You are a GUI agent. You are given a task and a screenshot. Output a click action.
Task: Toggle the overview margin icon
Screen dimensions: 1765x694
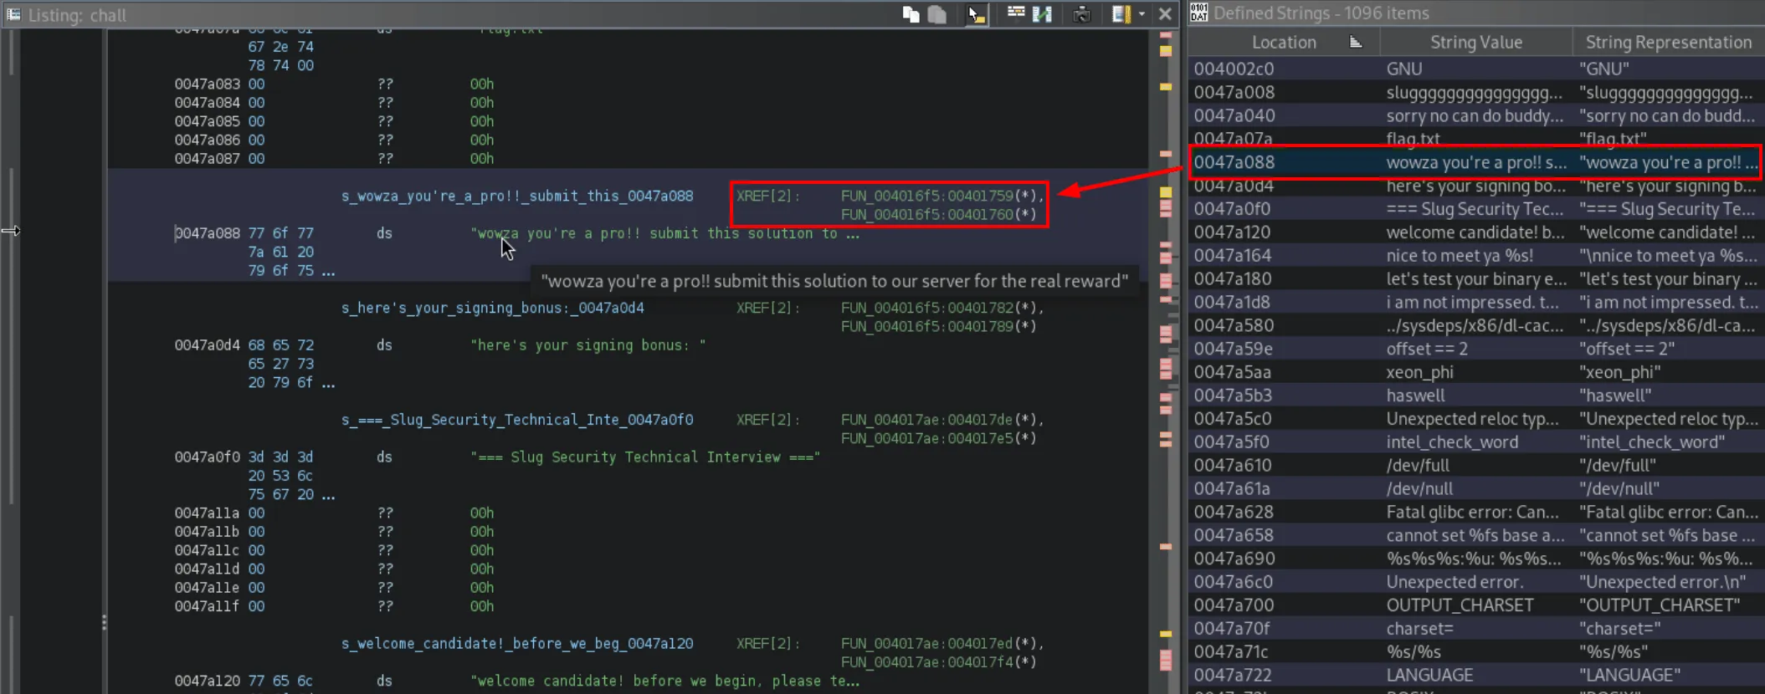[x=1121, y=14]
